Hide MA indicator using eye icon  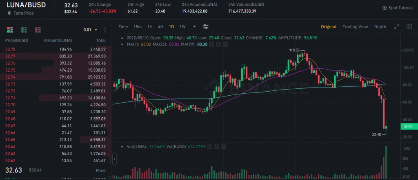[x=211, y=44]
